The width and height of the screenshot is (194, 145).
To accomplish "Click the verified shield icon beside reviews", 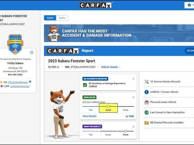I will [30, 82].
